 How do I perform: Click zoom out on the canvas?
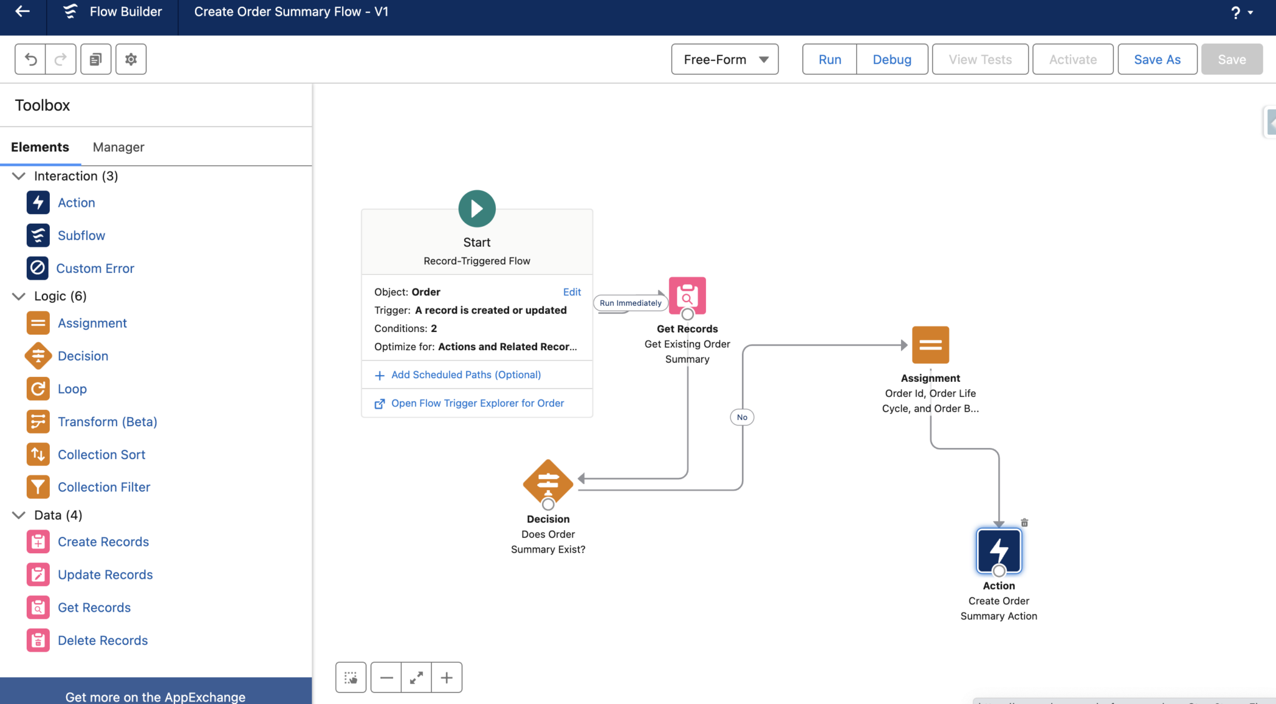click(386, 677)
